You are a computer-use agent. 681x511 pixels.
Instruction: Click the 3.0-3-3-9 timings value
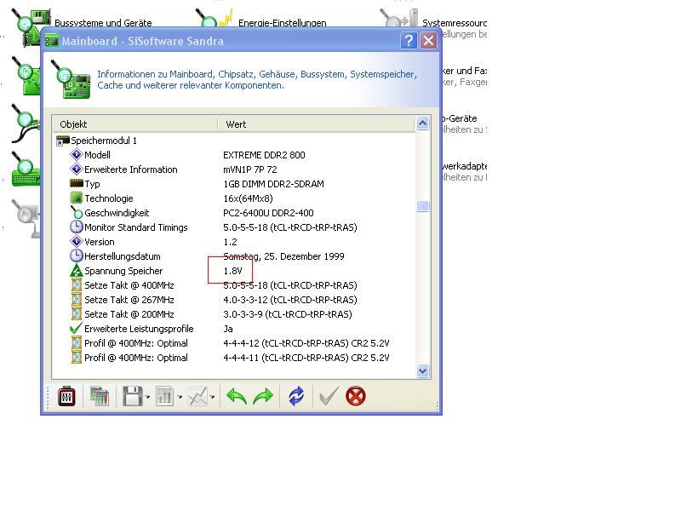pos(288,314)
